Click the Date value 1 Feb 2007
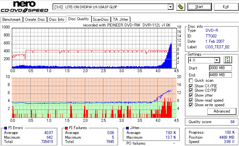Image resolution: width=239 pixels, height=146 pixels. (x=215, y=41)
